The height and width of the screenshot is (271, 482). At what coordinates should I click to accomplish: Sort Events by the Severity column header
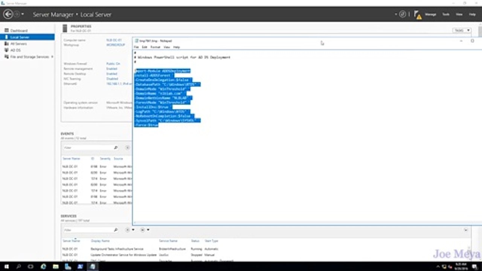tap(105, 159)
